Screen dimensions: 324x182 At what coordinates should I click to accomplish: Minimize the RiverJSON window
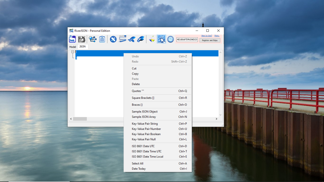[197, 31]
